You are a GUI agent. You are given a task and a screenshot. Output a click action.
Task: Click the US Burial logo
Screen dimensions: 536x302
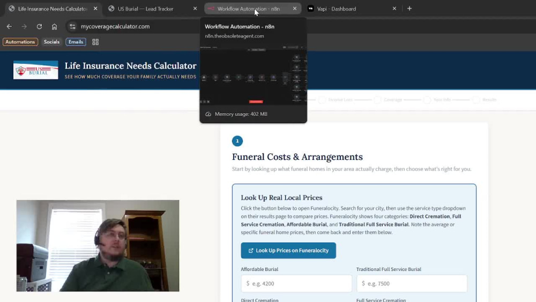pos(35,70)
